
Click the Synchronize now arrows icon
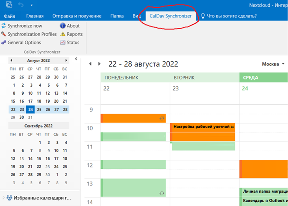pyautogui.click(x=4, y=25)
